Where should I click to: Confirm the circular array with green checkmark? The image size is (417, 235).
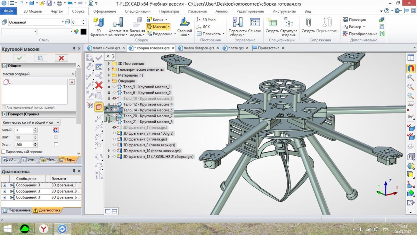[x=19, y=58]
